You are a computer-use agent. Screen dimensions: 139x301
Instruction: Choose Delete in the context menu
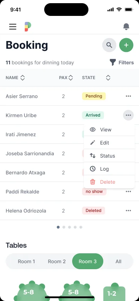[109, 182]
